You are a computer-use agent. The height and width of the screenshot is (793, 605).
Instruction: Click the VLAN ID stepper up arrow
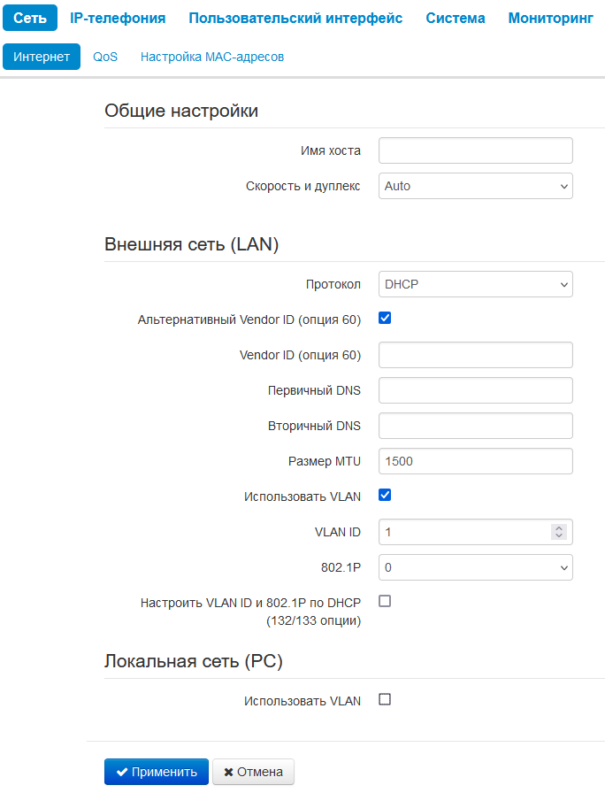(558, 528)
